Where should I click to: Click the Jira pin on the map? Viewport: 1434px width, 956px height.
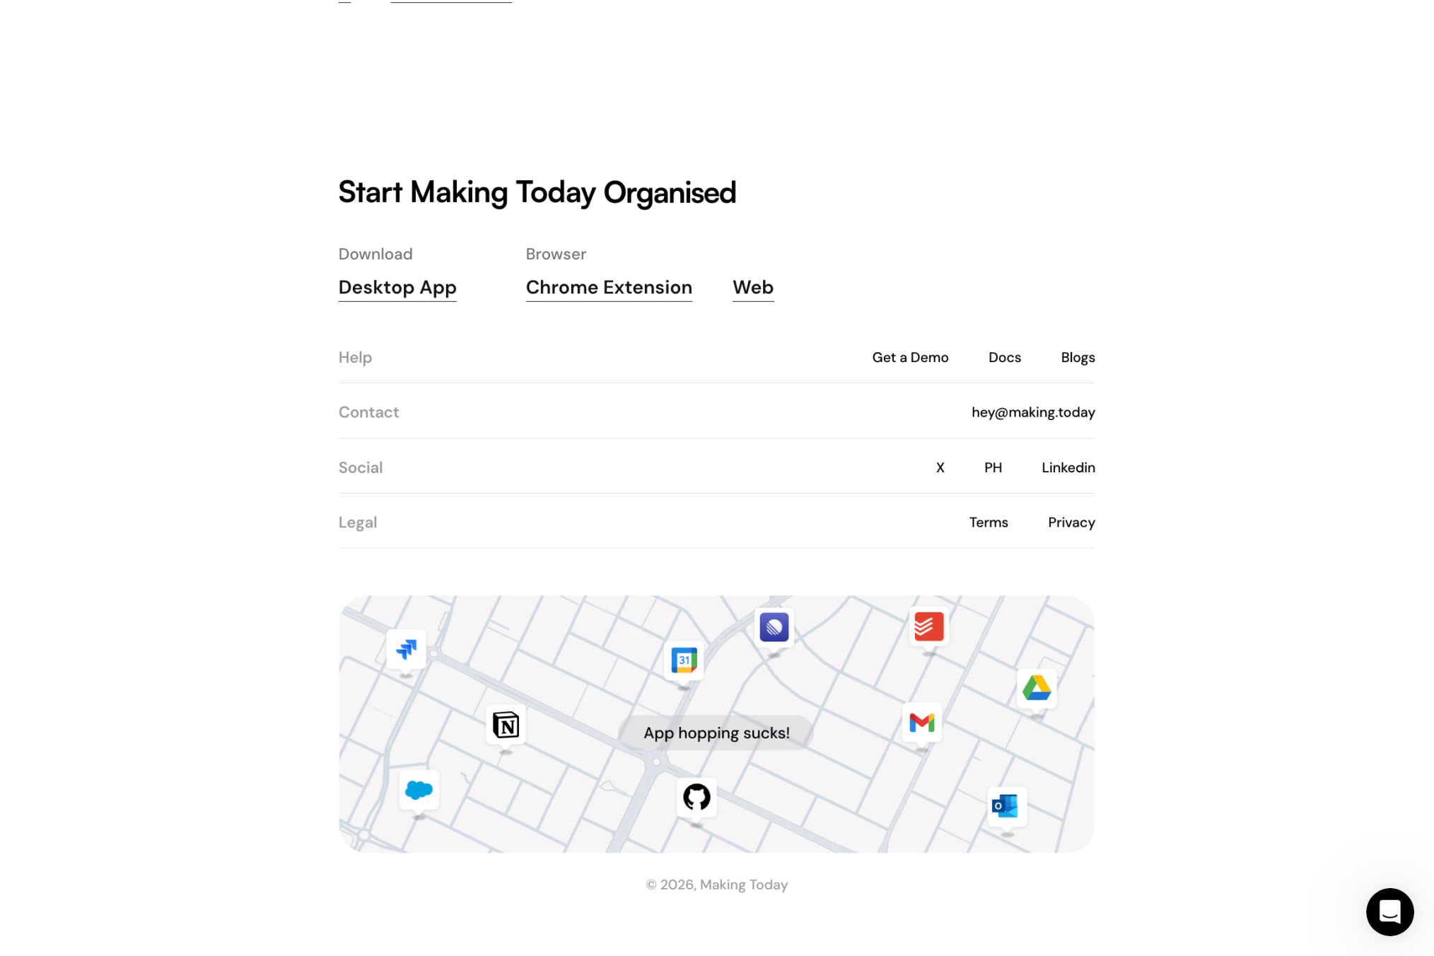(x=407, y=651)
